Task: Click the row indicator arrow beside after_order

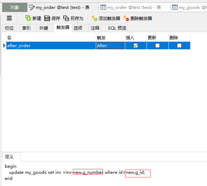Action: click(4, 46)
